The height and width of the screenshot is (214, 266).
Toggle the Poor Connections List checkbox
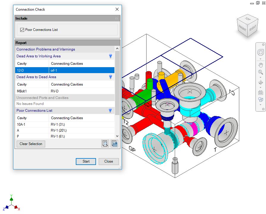22,30
